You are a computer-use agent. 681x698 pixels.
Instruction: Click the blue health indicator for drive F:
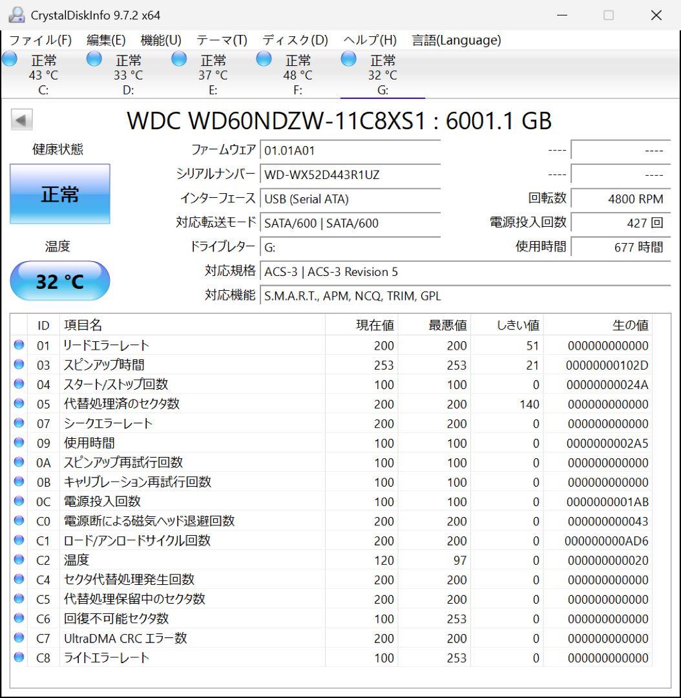264,59
